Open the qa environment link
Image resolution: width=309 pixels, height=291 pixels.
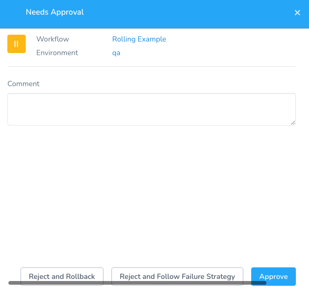click(x=116, y=53)
